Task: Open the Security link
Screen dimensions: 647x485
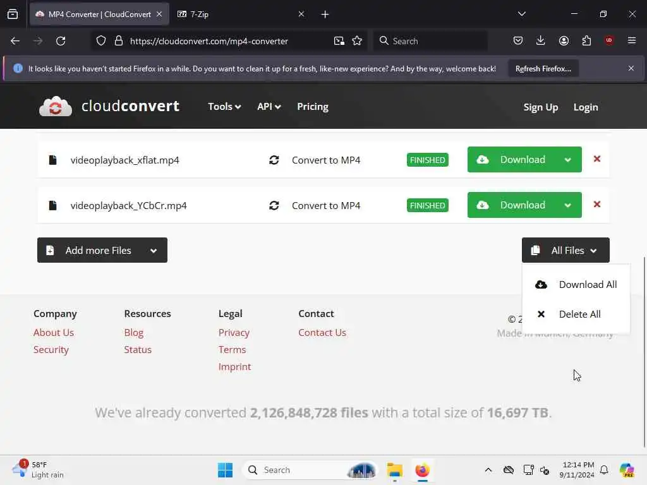Action: [x=51, y=350]
